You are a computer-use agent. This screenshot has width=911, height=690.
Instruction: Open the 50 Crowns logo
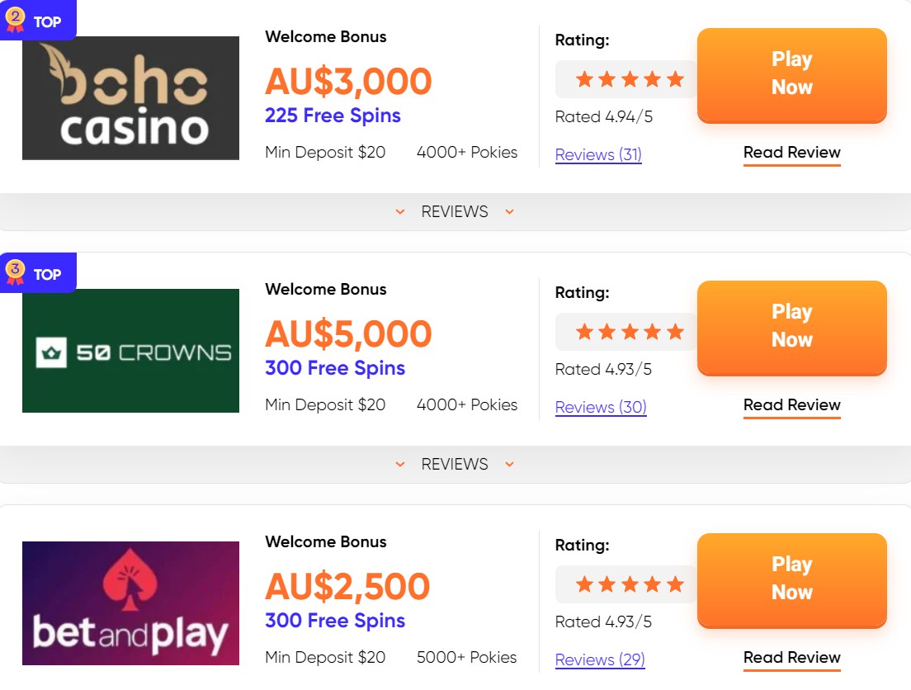point(130,351)
